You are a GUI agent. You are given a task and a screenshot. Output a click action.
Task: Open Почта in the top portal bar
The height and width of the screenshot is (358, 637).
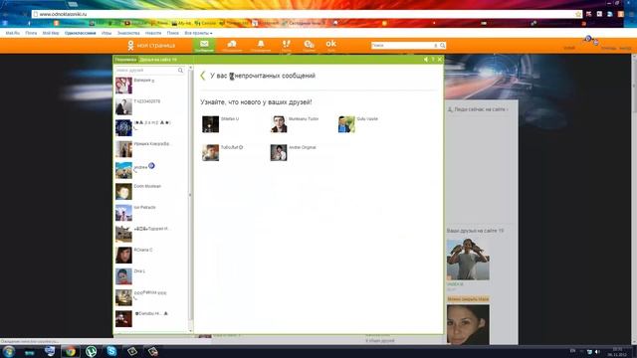point(31,33)
